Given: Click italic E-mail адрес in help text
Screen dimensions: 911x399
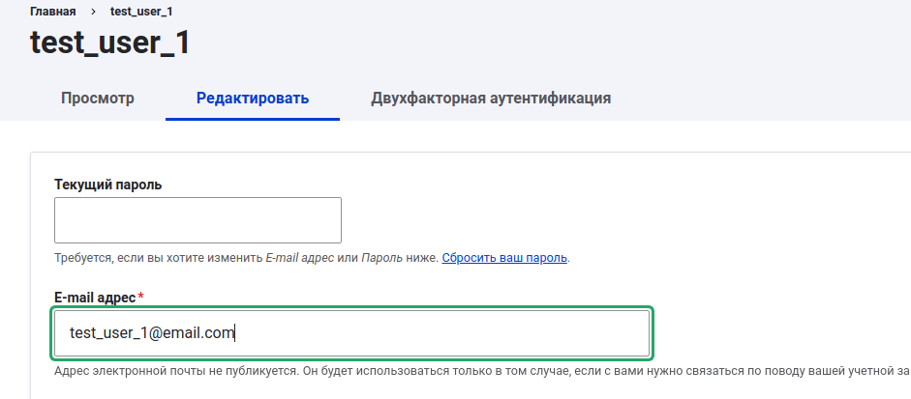Looking at the screenshot, I should [299, 258].
